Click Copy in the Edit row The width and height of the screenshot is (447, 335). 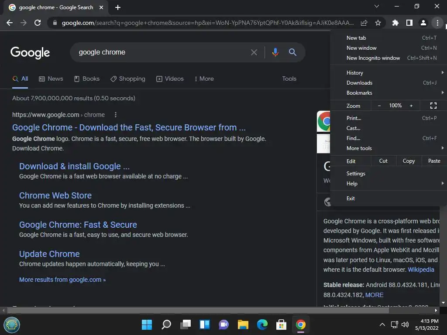click(x=409, y=161)
